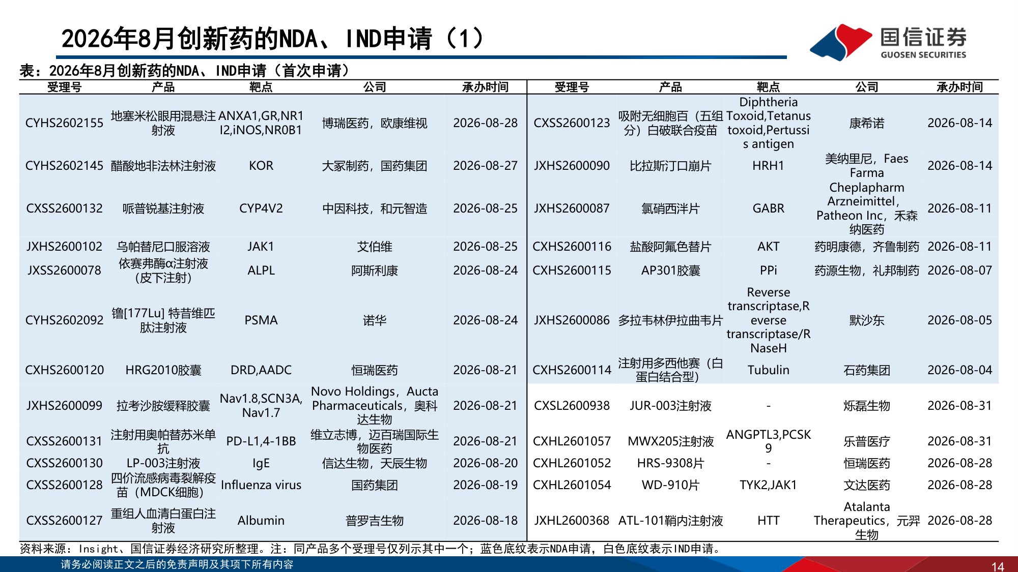
Task: Click company cell 康希诺
Action: coord(867,123)
